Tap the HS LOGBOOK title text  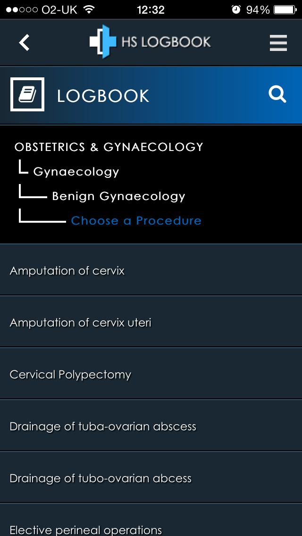click(165, 42)
